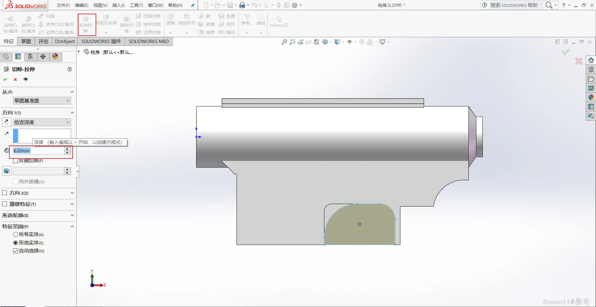Click the draft on/off icon
596x307 pixels.
click(x=7, y=171)
